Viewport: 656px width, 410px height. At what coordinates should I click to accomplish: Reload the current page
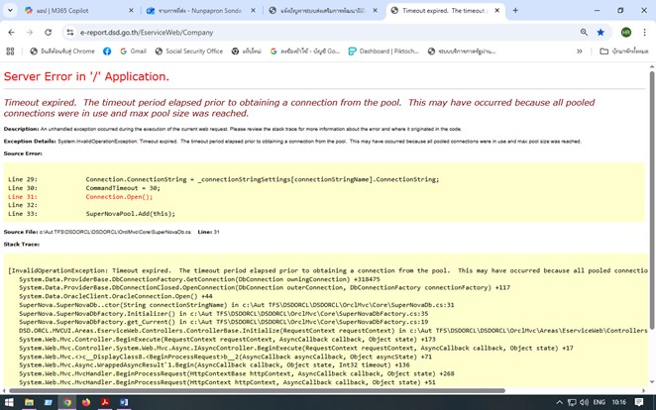pyautogui.click(x=49, y=32)
